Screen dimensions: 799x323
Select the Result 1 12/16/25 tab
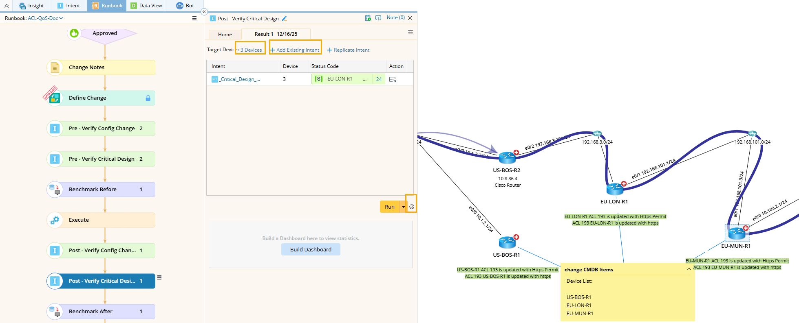pos(276,34)
